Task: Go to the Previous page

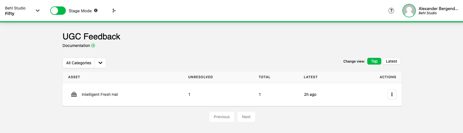Action: (x=222, y=117)
